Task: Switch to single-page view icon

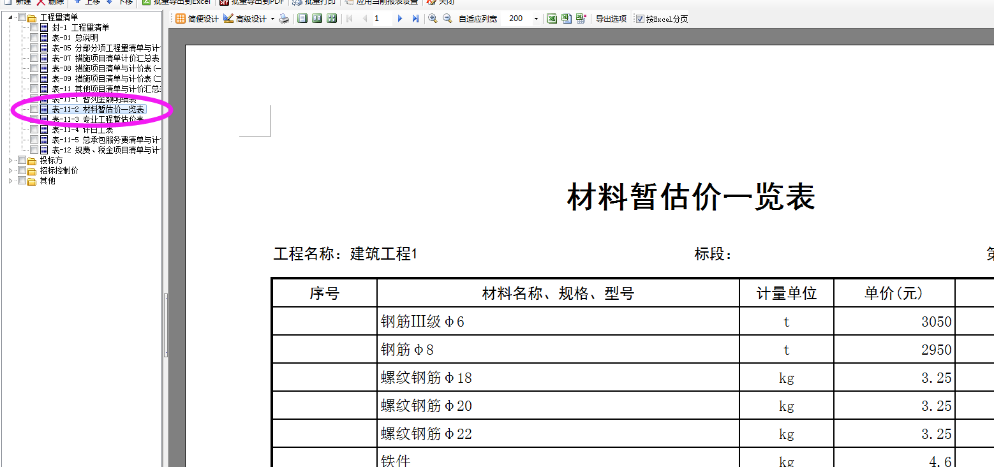Action: point(302,19)
